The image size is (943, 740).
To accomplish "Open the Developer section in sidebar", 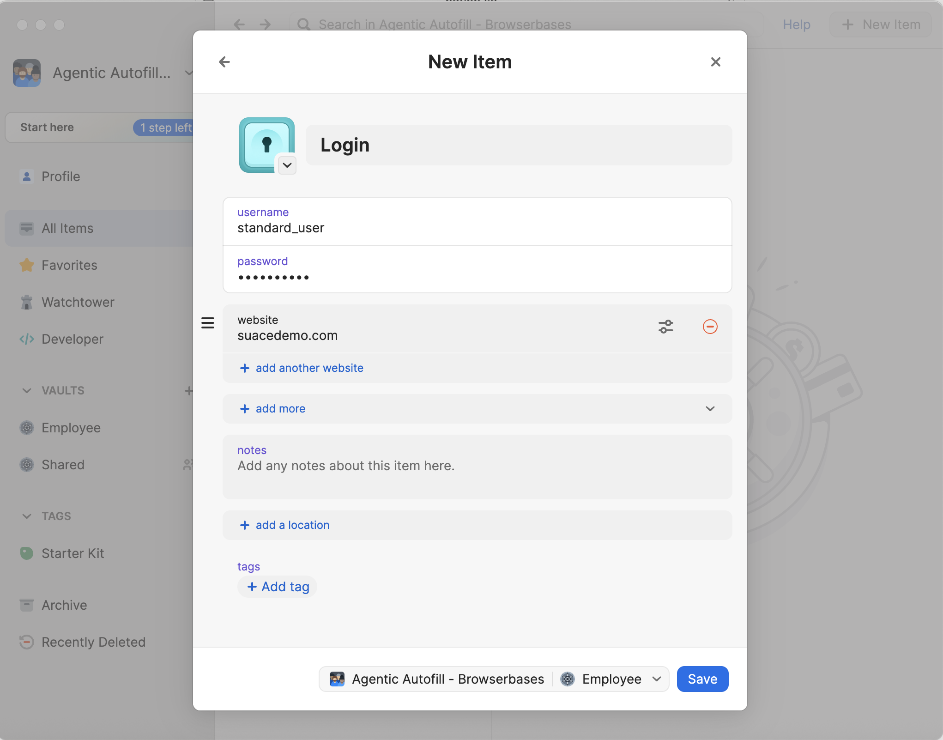I will [x=72, y=339].
